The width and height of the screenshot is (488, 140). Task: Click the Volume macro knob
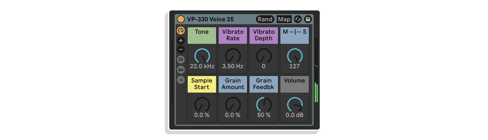pyautogui.click(x=295, y=104)
